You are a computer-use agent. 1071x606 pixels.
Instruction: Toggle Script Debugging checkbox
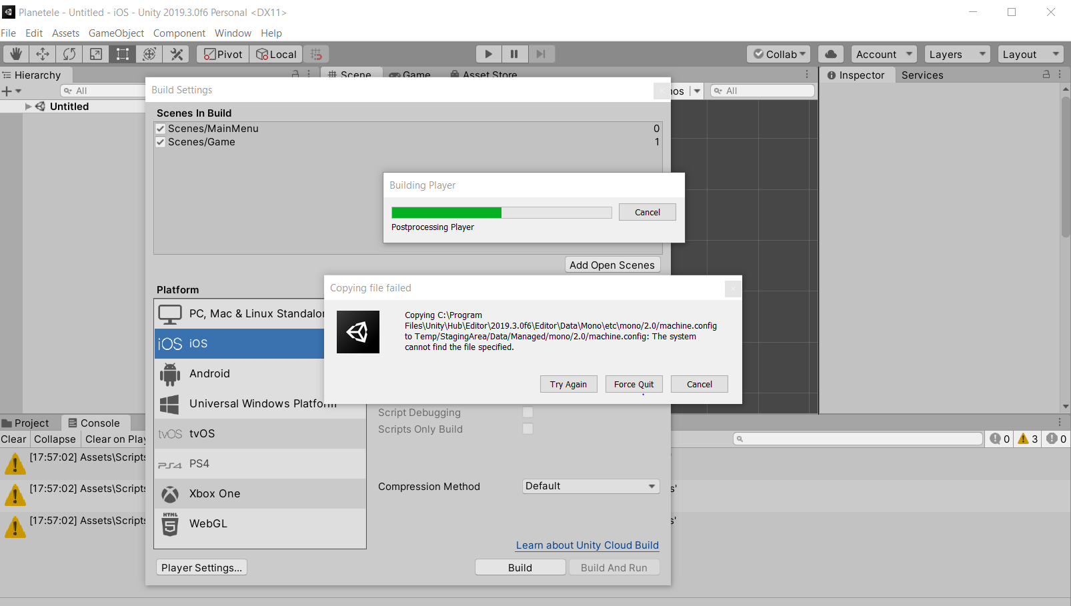coord(527,412)
